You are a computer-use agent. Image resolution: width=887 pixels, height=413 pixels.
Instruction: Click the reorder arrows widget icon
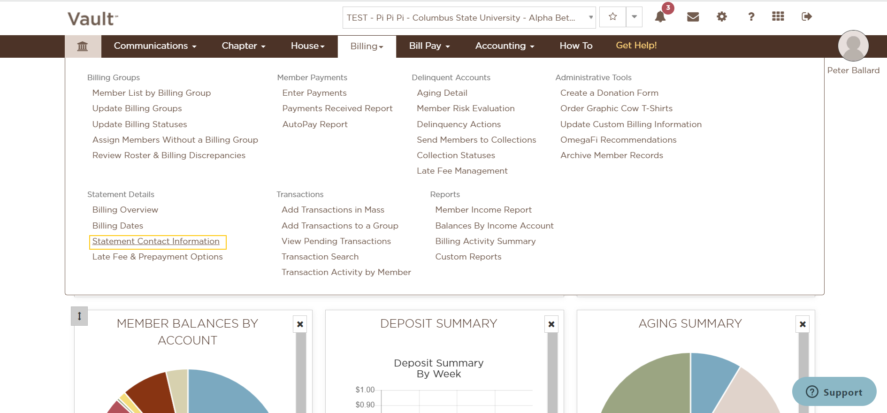pyautogui.click(x=79, y=316)
